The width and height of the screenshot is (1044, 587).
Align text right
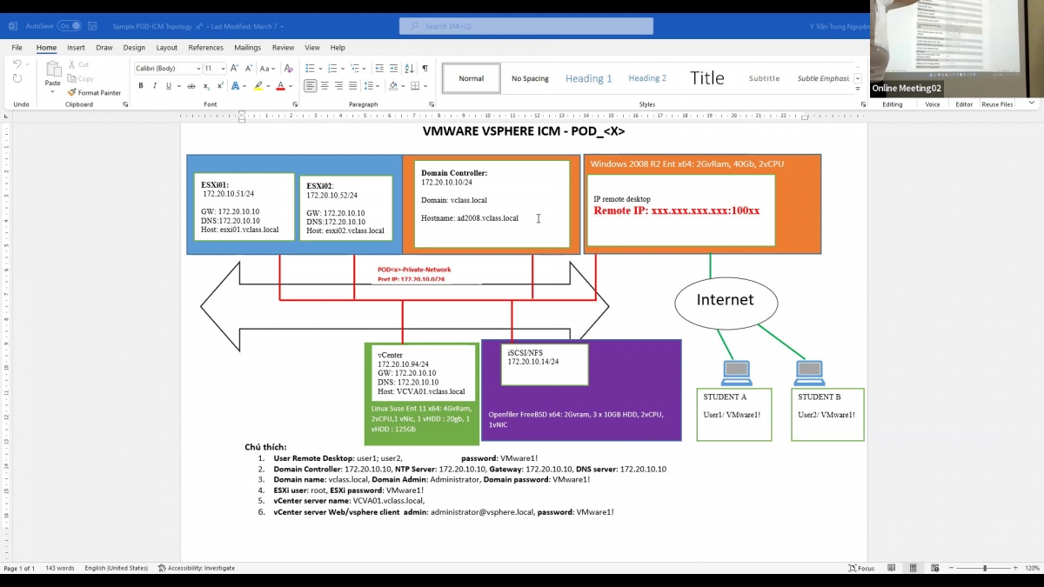[338, 86]
